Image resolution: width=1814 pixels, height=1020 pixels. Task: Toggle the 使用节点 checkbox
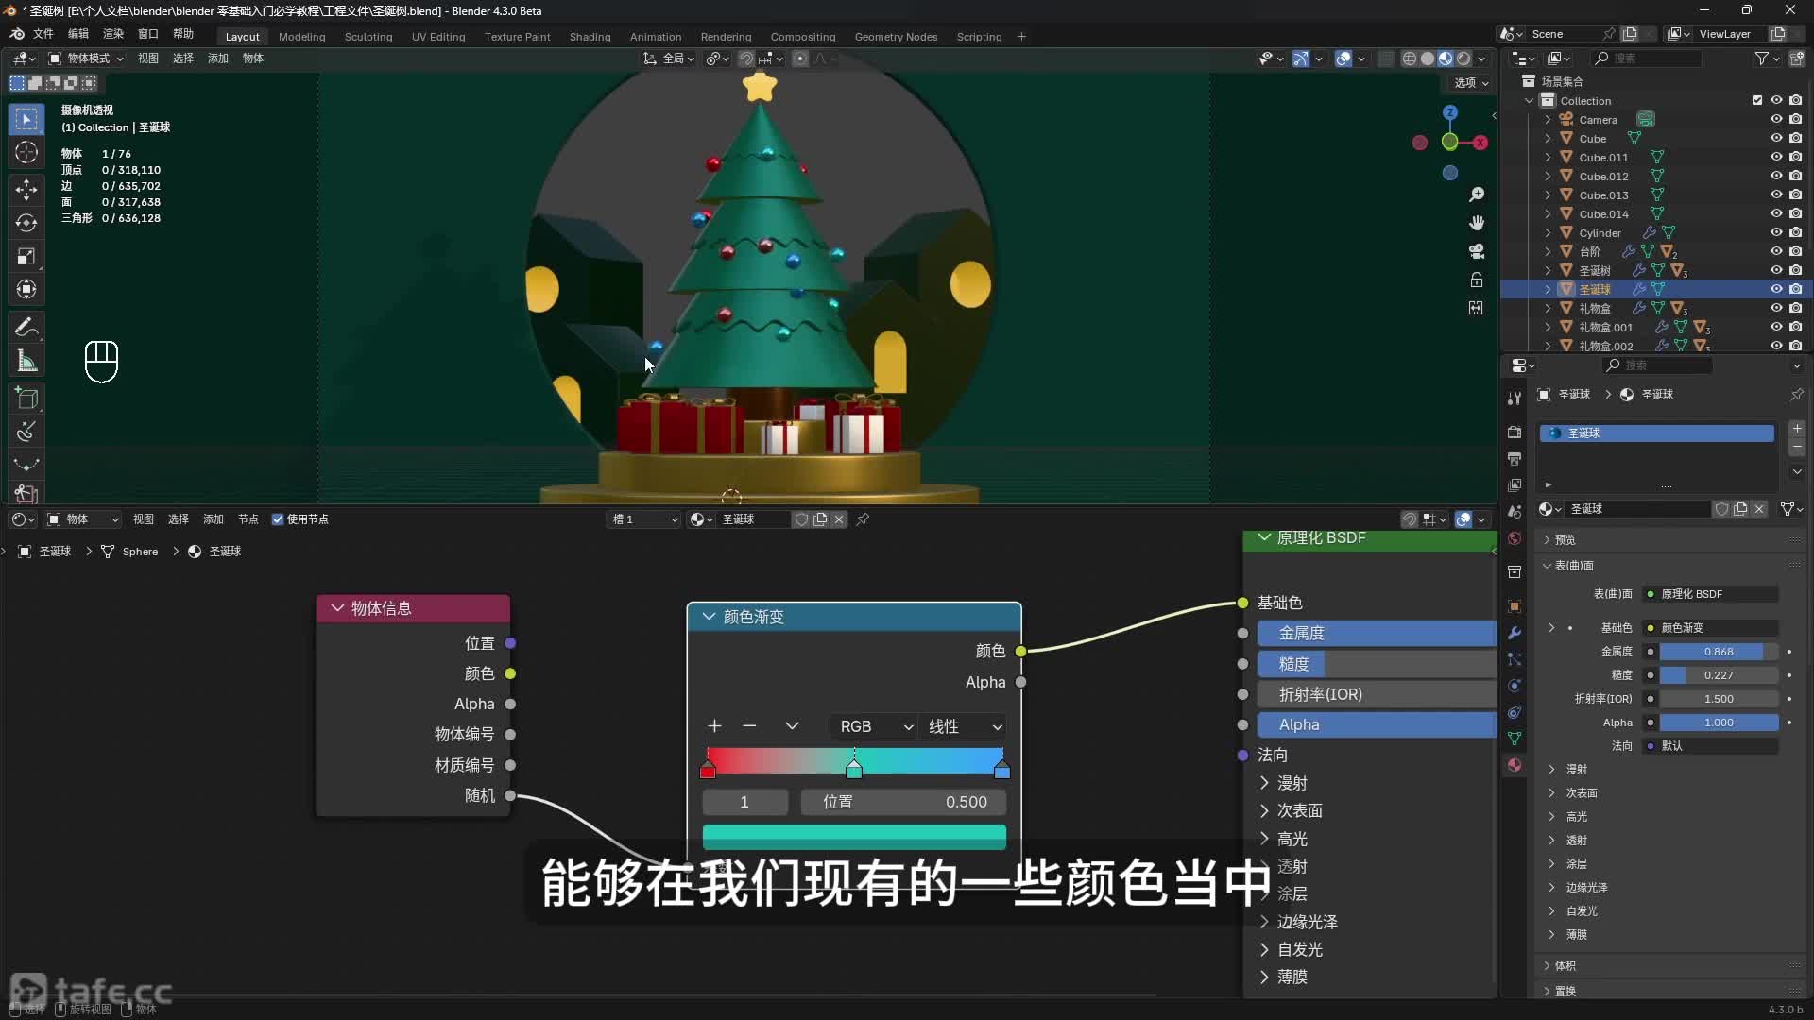pyautogui.click(x=278, y=519)
